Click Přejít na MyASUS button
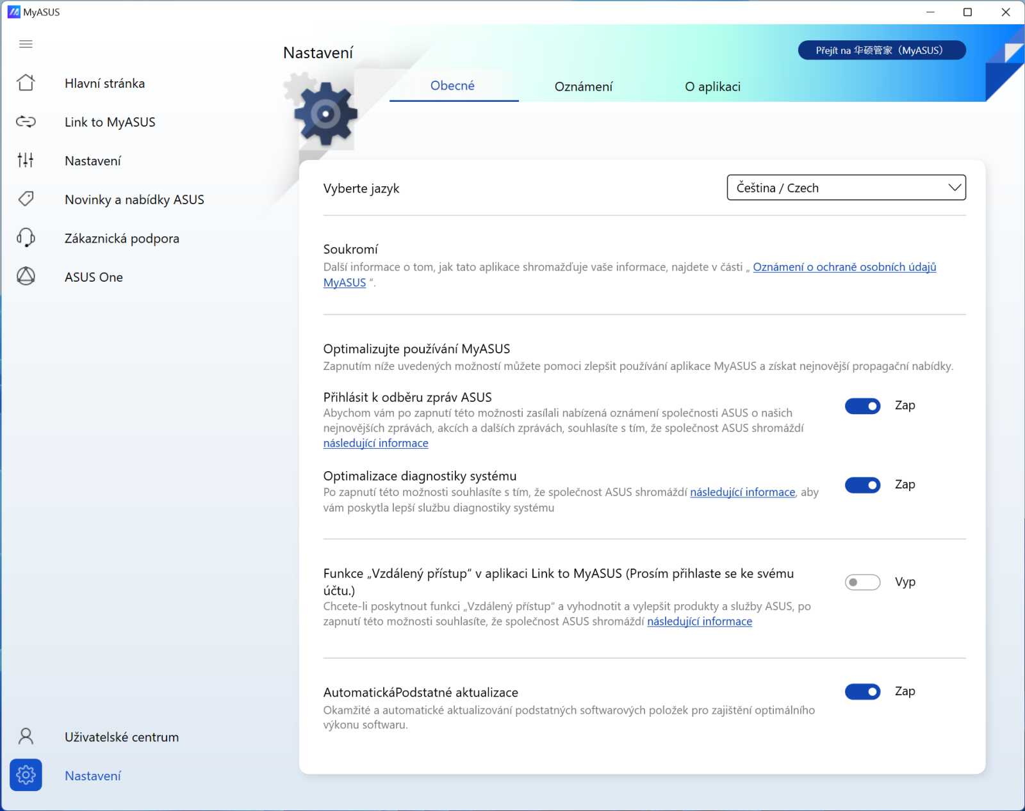This screenshot has height=811, width=1025. [x=881, y=50]
